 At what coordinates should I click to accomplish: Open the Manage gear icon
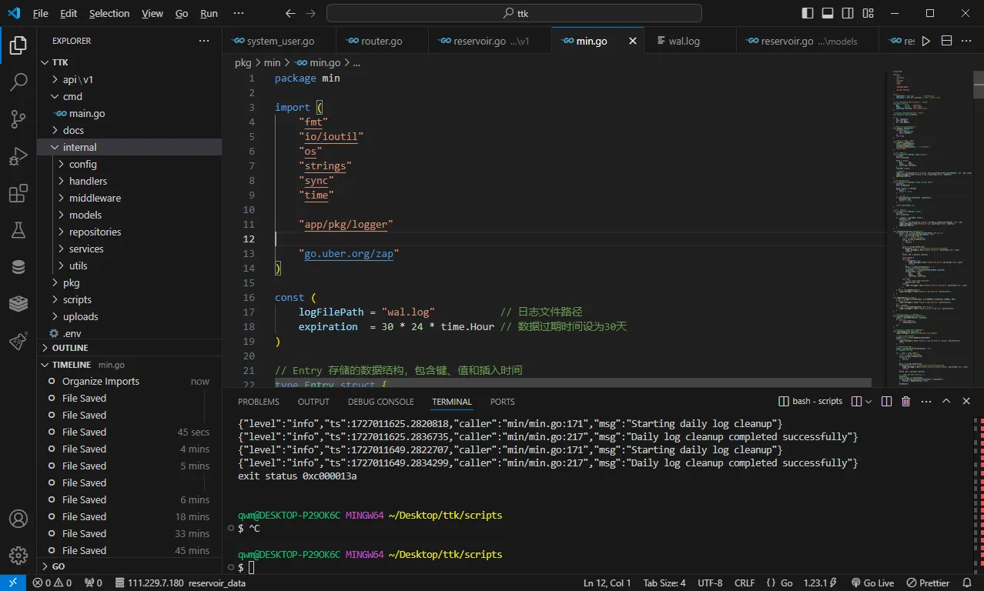[x=18, y=555]
